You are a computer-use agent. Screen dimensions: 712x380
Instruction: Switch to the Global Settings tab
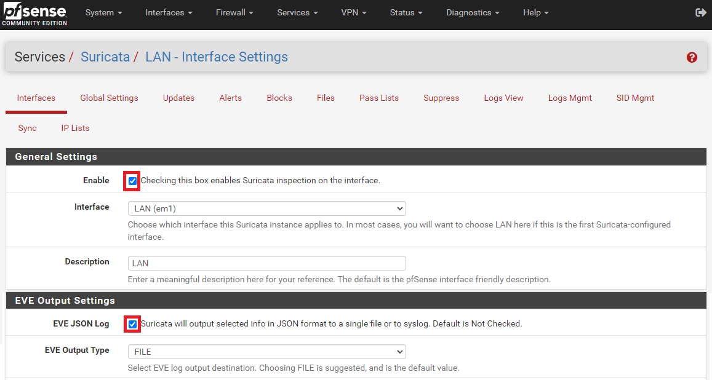click(109, 98)
